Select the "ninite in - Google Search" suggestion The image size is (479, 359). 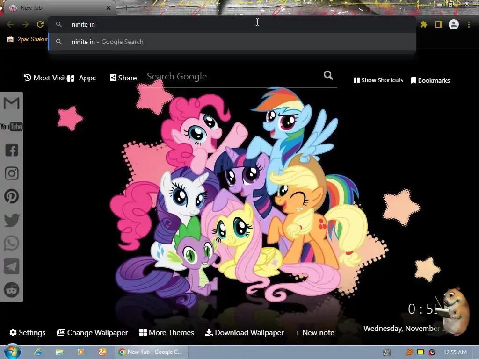point(232,42)
